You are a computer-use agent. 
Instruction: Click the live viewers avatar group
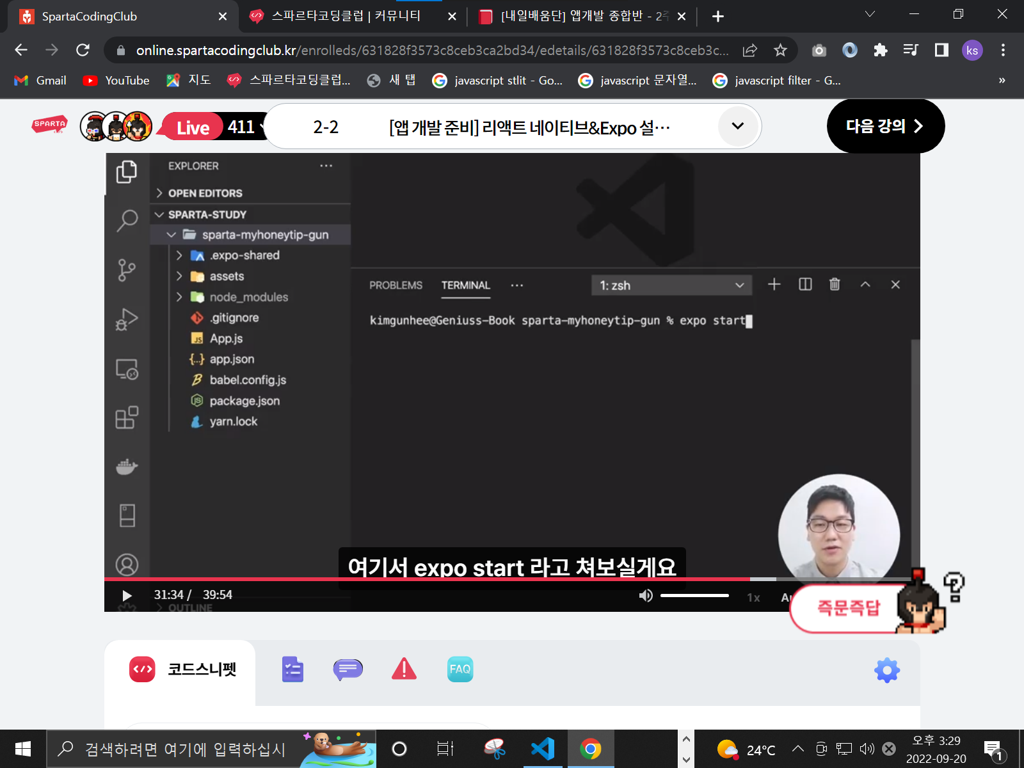(116, 126)
